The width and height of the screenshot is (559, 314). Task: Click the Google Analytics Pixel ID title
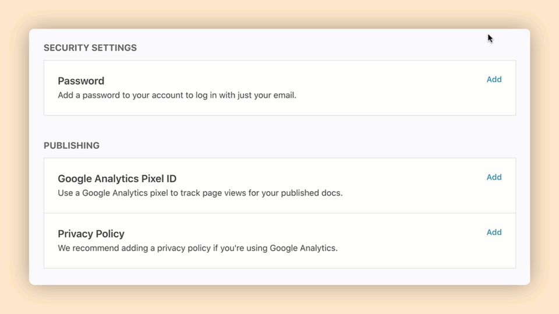coord(117,179)
